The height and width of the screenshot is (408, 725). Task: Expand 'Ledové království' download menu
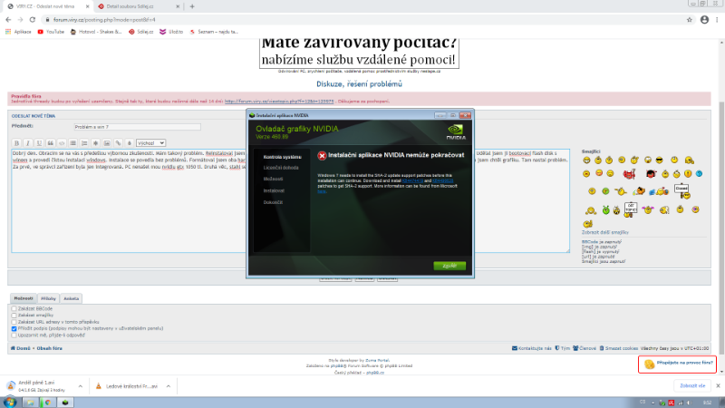(x=169, y=386)
